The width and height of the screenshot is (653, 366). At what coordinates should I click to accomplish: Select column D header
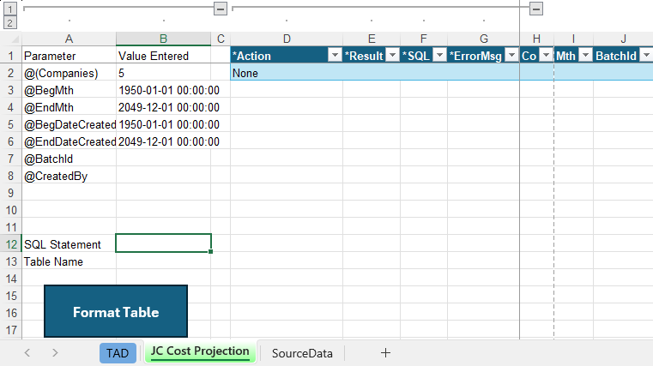pyautogui.click(x=287, y=39)
